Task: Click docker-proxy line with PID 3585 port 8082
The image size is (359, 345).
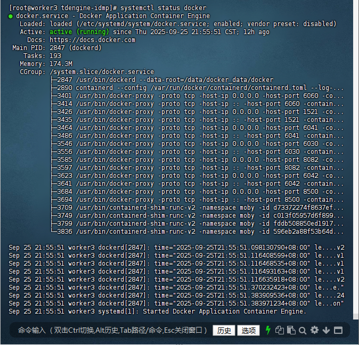Action: [x=200, y=160]
